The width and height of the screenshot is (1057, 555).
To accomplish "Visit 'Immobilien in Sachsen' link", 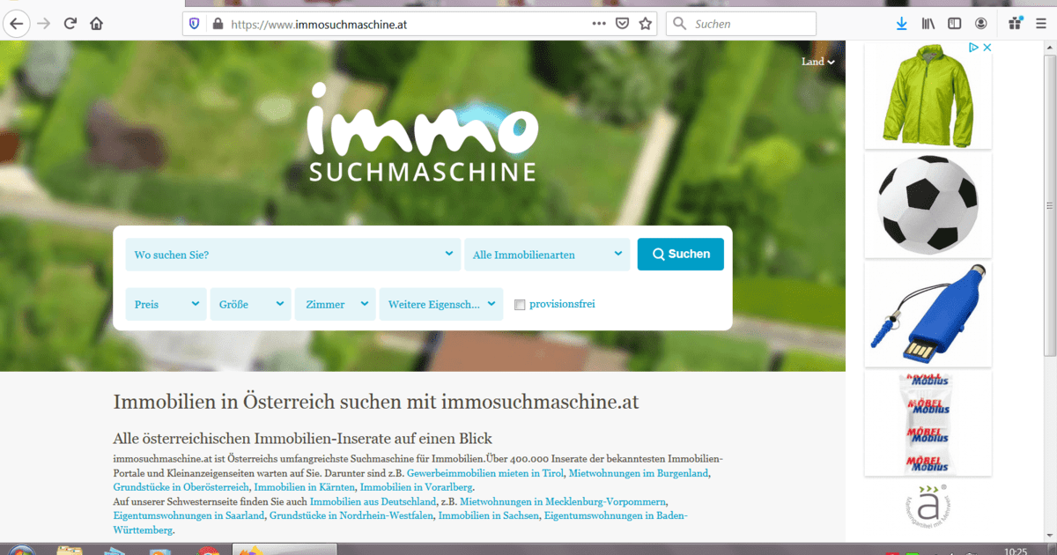I will click(x=488, y=516).
